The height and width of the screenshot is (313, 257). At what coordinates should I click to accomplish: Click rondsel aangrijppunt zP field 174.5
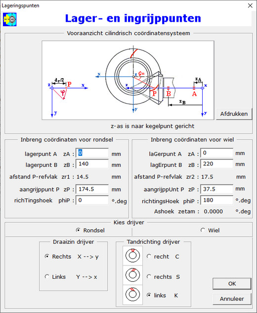[92, 189]
